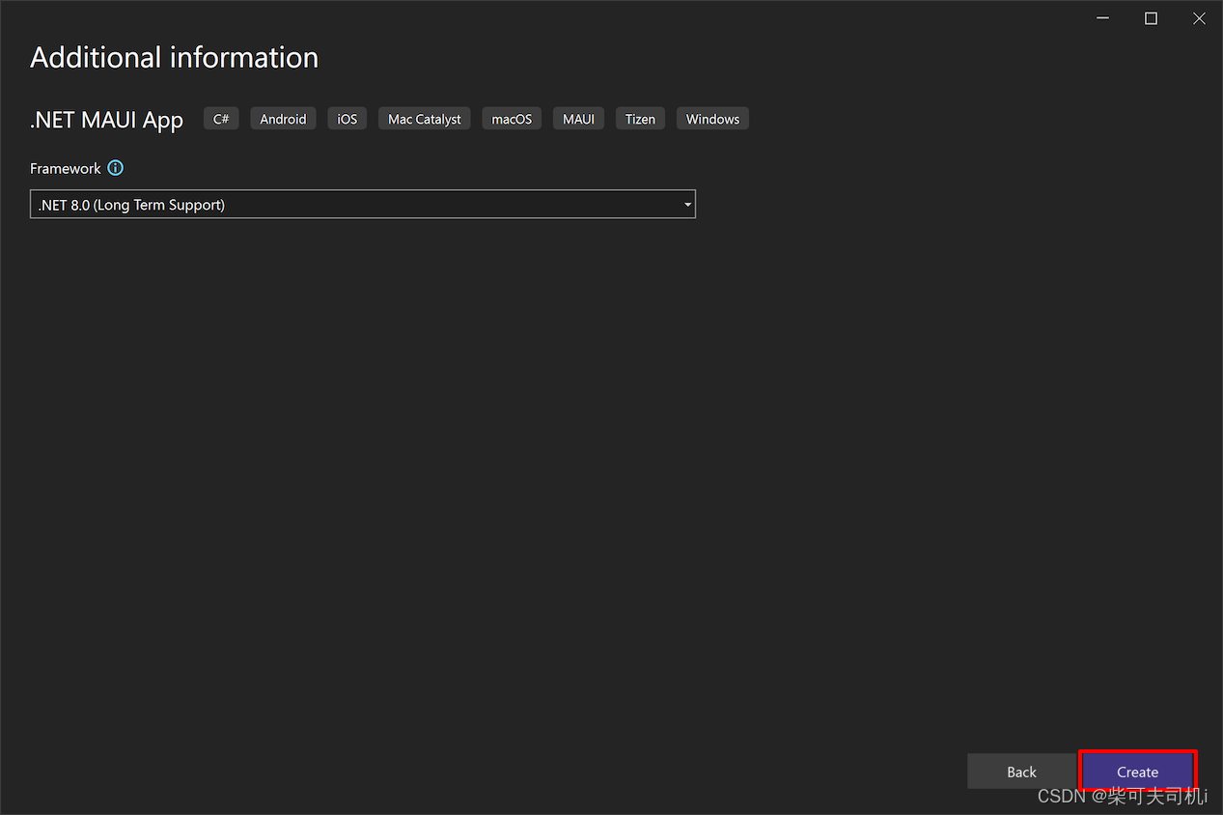
Task: Click the Android tag
Action: point(283,119)
